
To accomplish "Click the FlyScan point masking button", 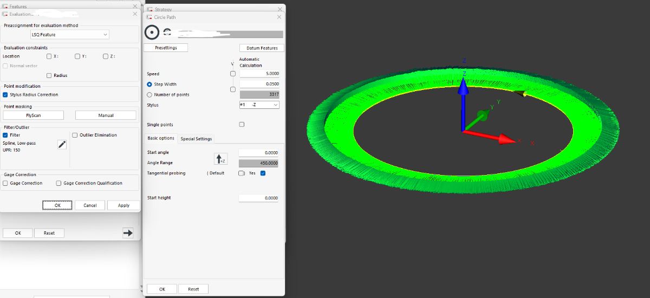I will (34, 115).
